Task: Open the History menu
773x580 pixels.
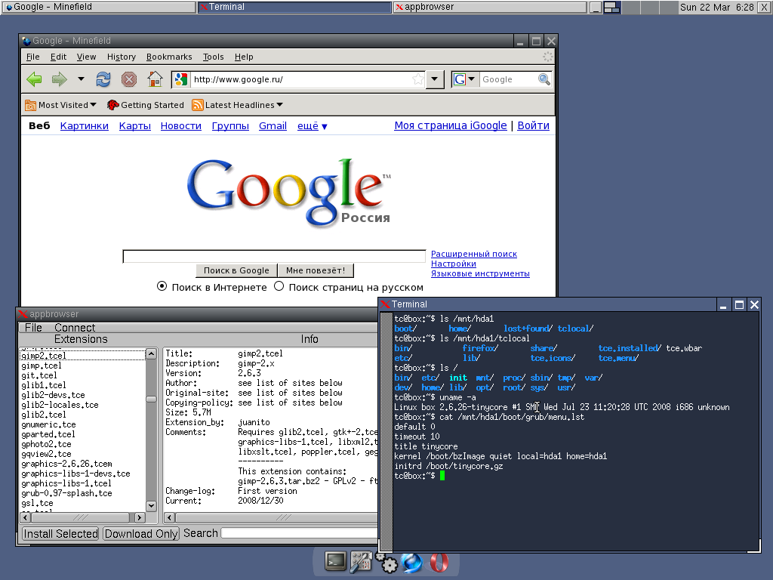Action: [122, 57]
